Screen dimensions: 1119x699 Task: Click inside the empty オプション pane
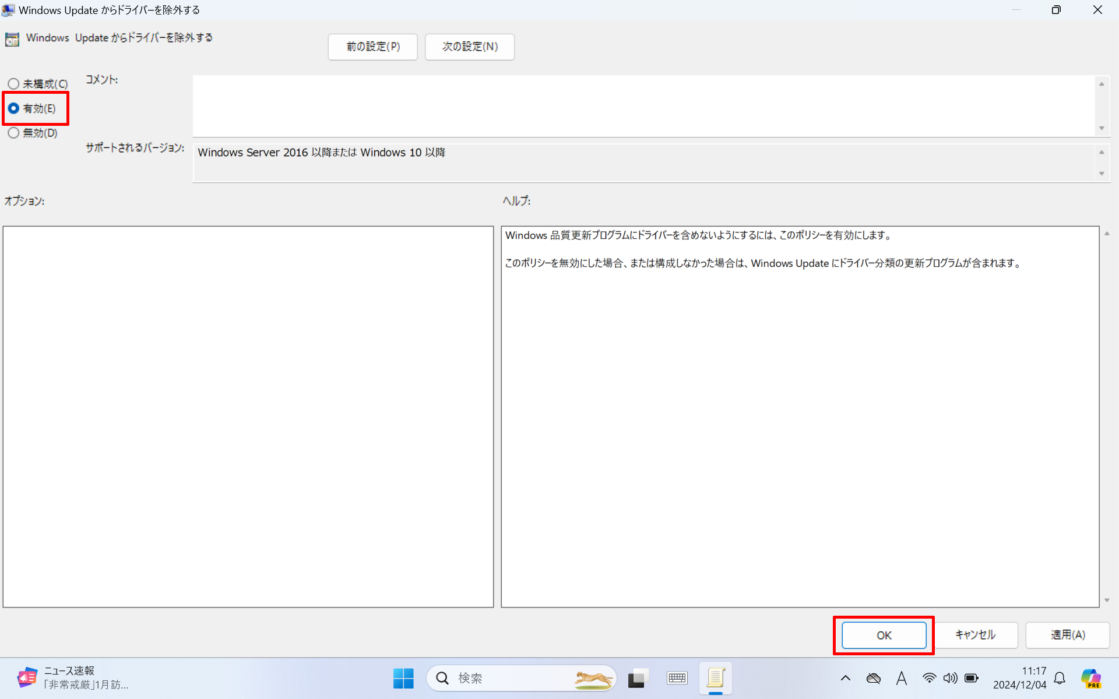[x=248, y=417]
